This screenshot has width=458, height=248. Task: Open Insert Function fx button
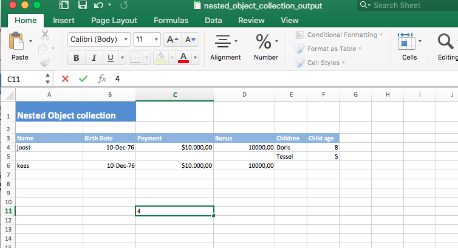(x=101, y=78)
